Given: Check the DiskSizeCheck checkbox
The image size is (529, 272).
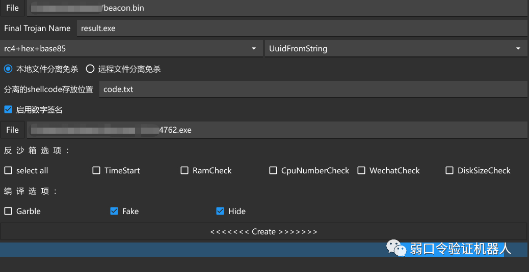Looking at the screenshot, I should [449, 171].
